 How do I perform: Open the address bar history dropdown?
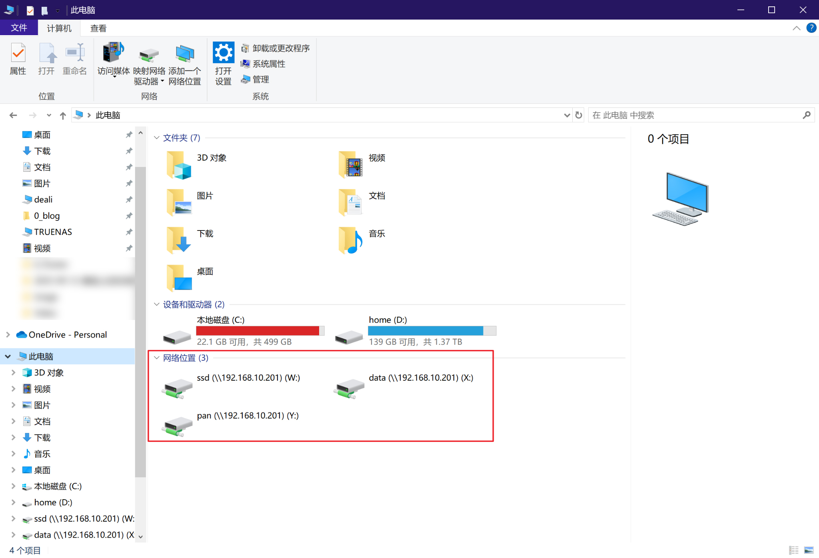click(x=567, y=115)
